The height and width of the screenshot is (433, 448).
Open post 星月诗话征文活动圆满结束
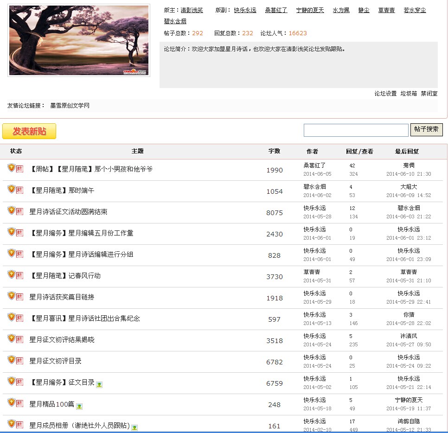[x=68, y=212]
